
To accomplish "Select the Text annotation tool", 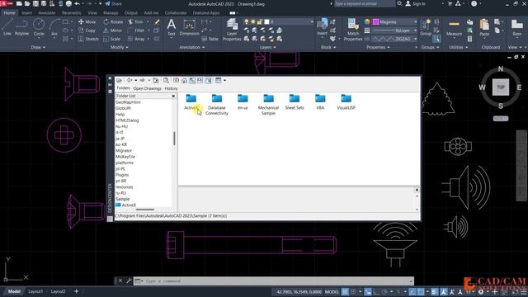I will (x=172, y=27).
